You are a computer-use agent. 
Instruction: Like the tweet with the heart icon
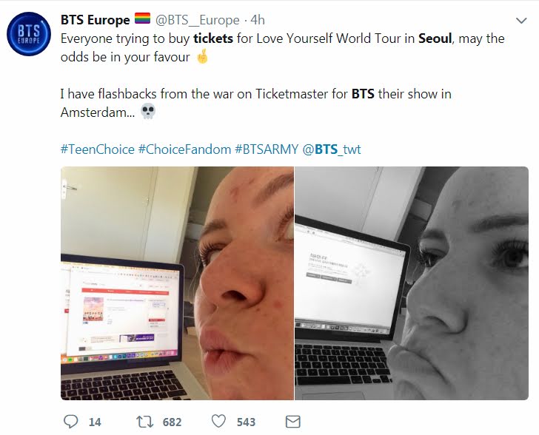(x=218, y=421)
